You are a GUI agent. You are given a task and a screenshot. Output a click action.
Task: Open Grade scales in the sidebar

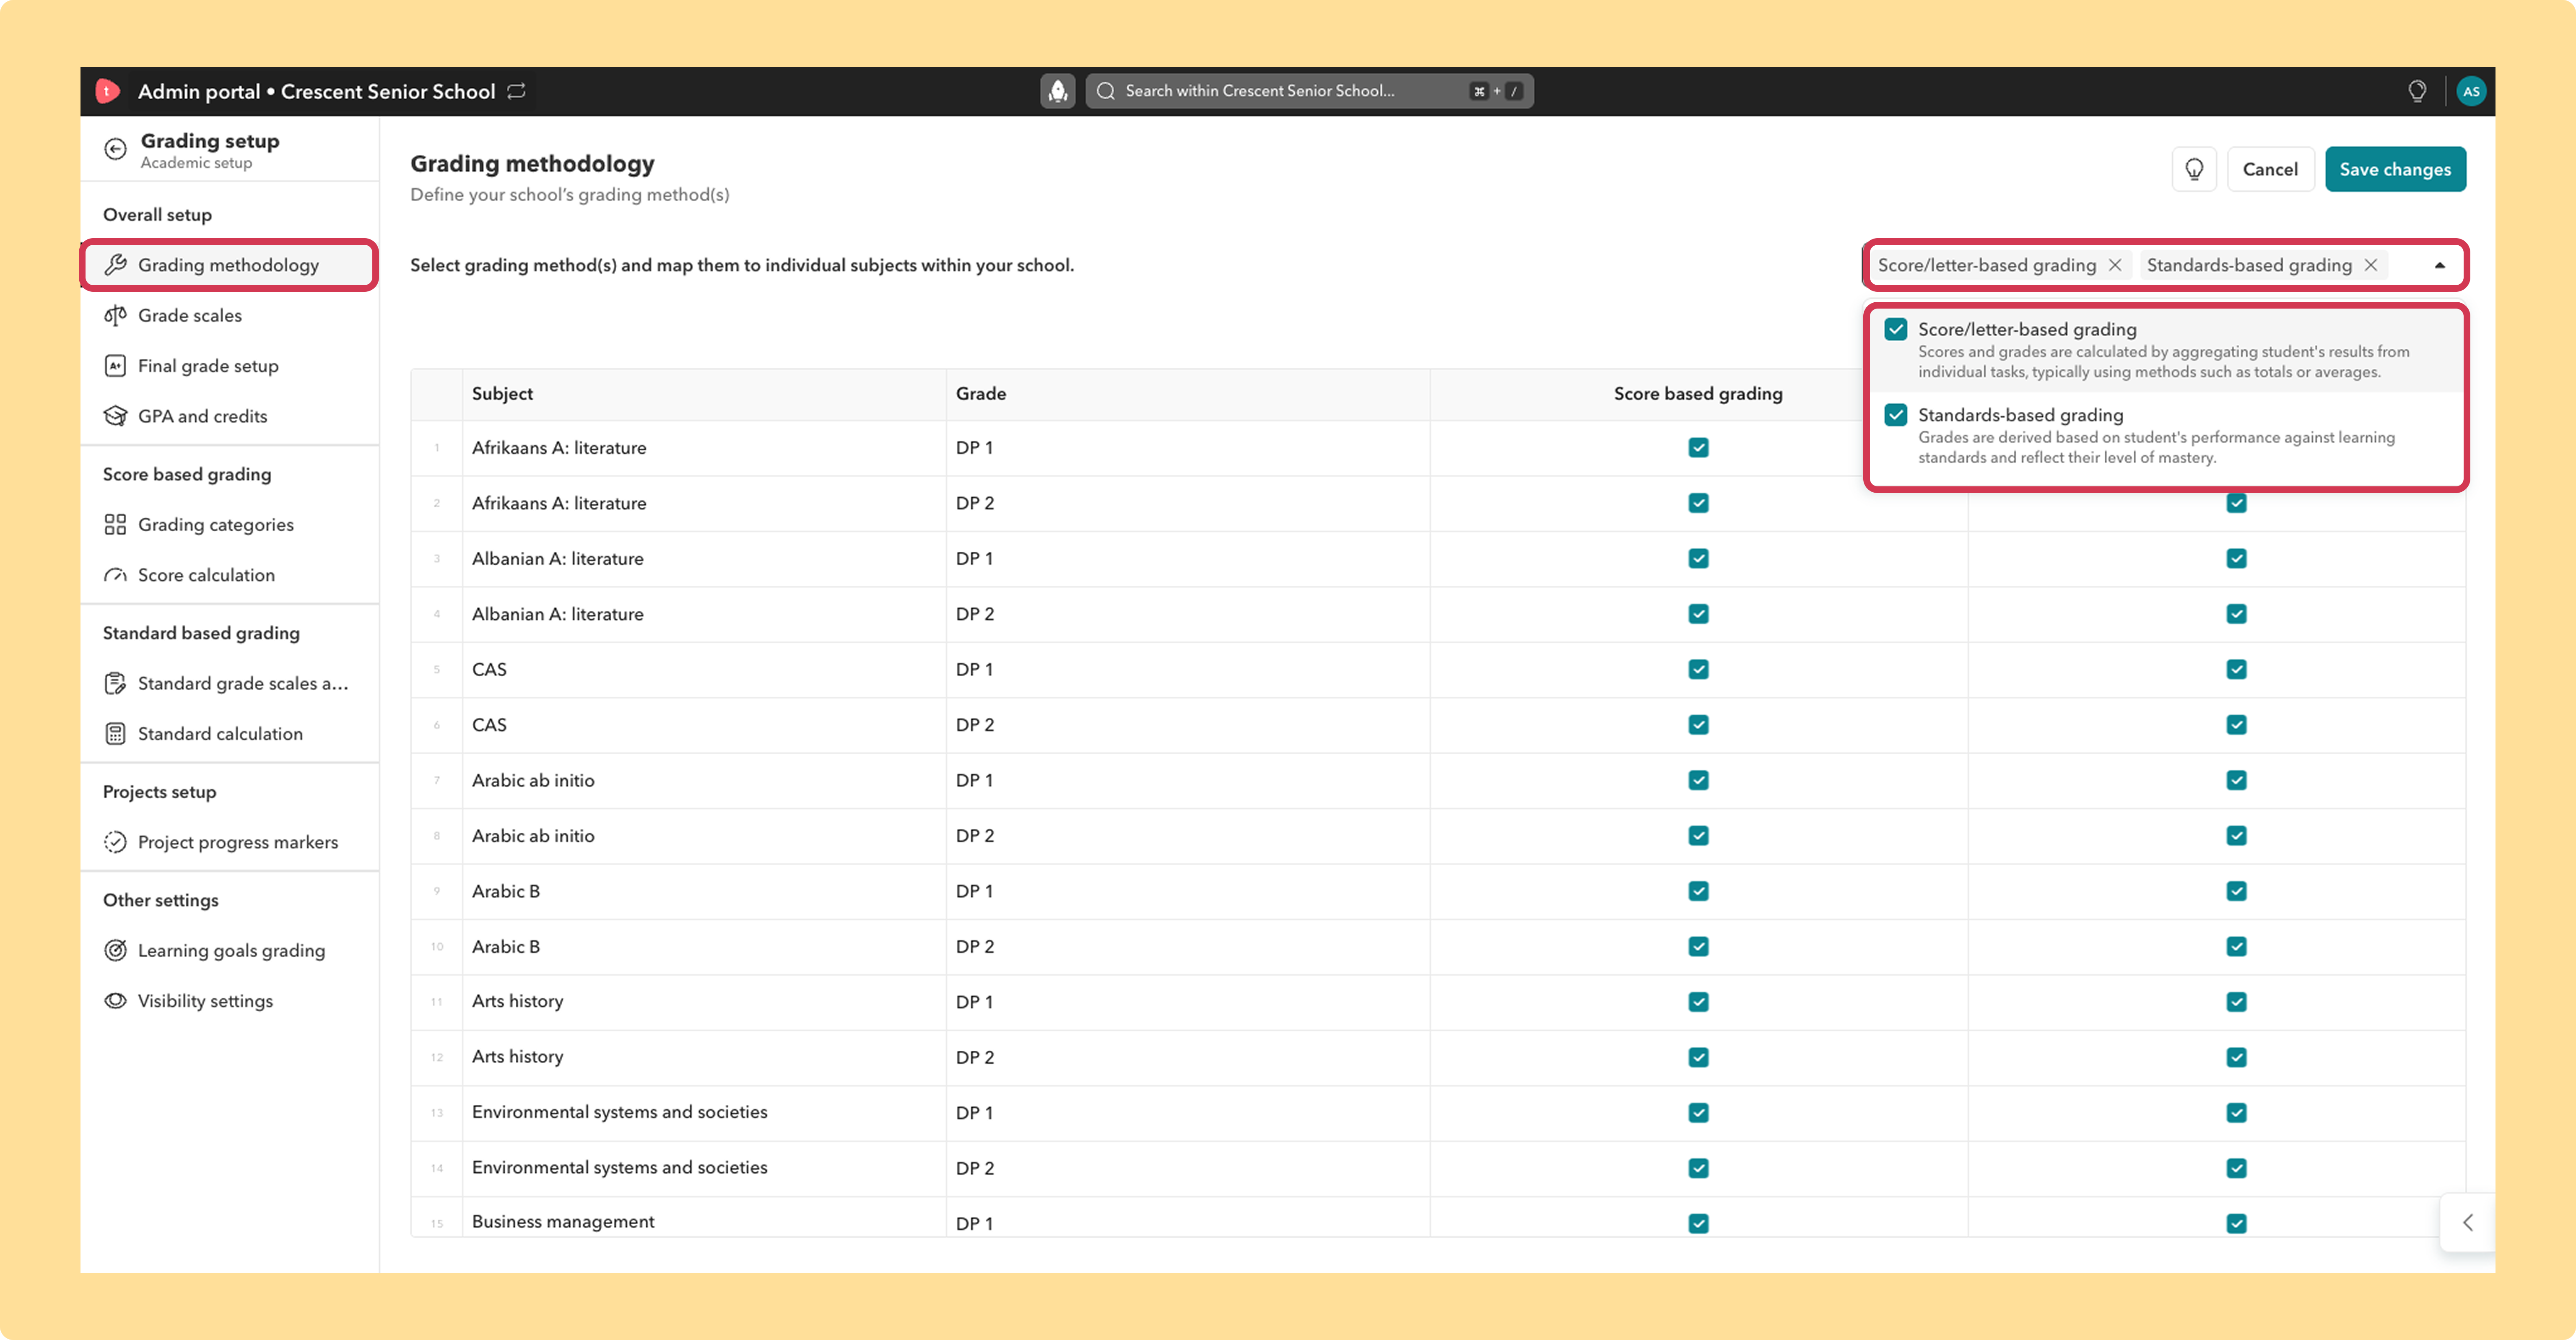[229, 315]
